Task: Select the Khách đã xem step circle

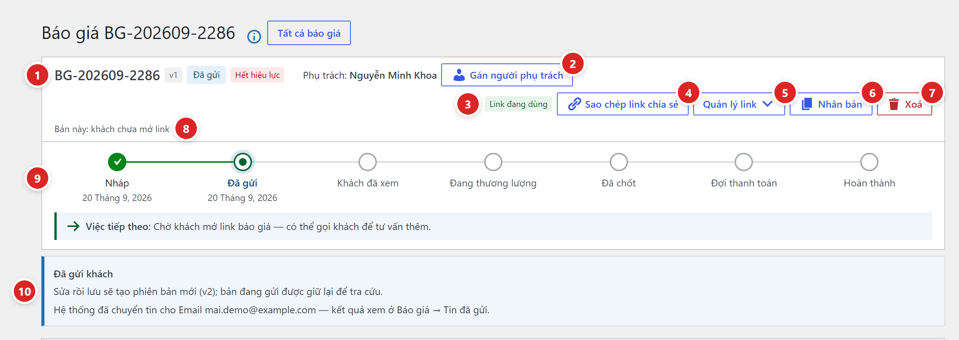Action: pyautogui.click(x=368, y=162)
